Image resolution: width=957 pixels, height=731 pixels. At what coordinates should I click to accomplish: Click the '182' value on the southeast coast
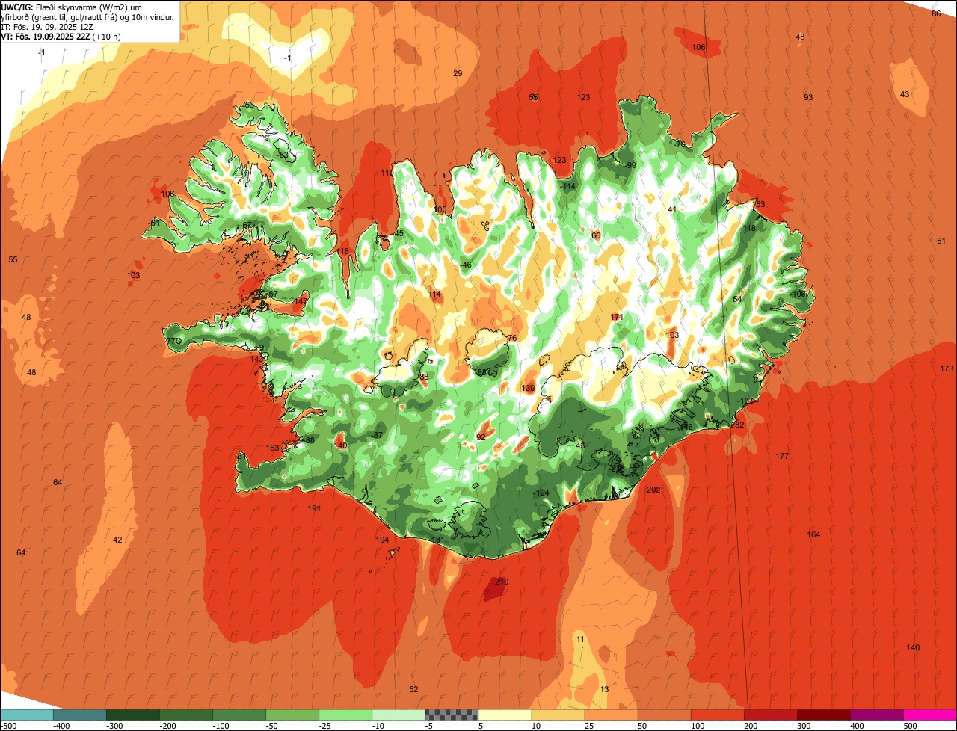point(737,424)
